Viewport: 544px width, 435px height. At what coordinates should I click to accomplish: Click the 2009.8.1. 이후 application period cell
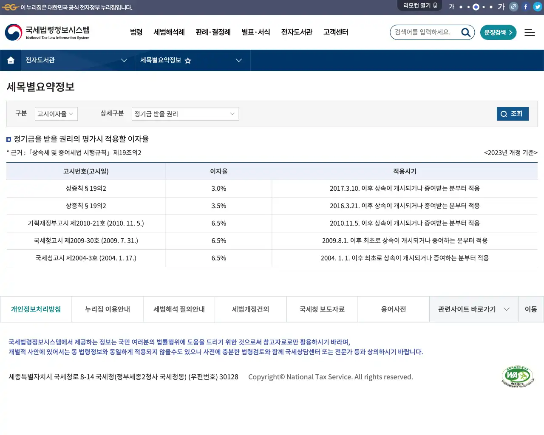click(x=405, y=241)
